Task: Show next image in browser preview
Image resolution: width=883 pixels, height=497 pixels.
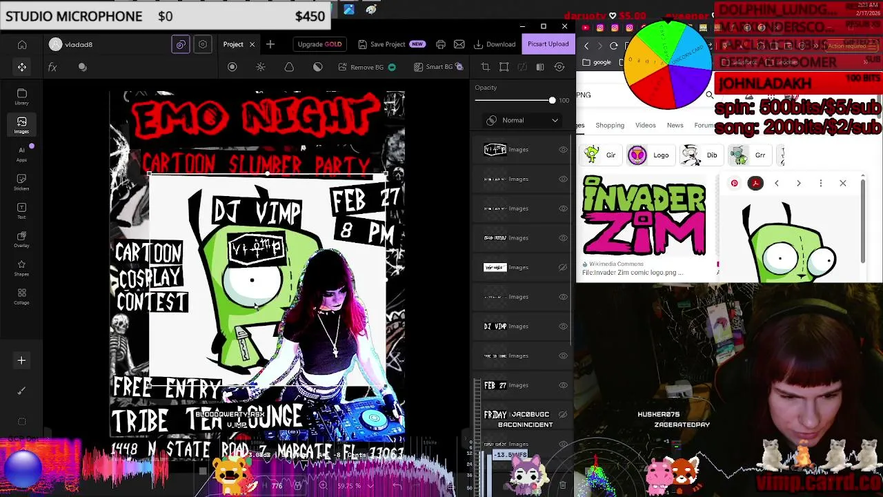Action: (799, 183)
